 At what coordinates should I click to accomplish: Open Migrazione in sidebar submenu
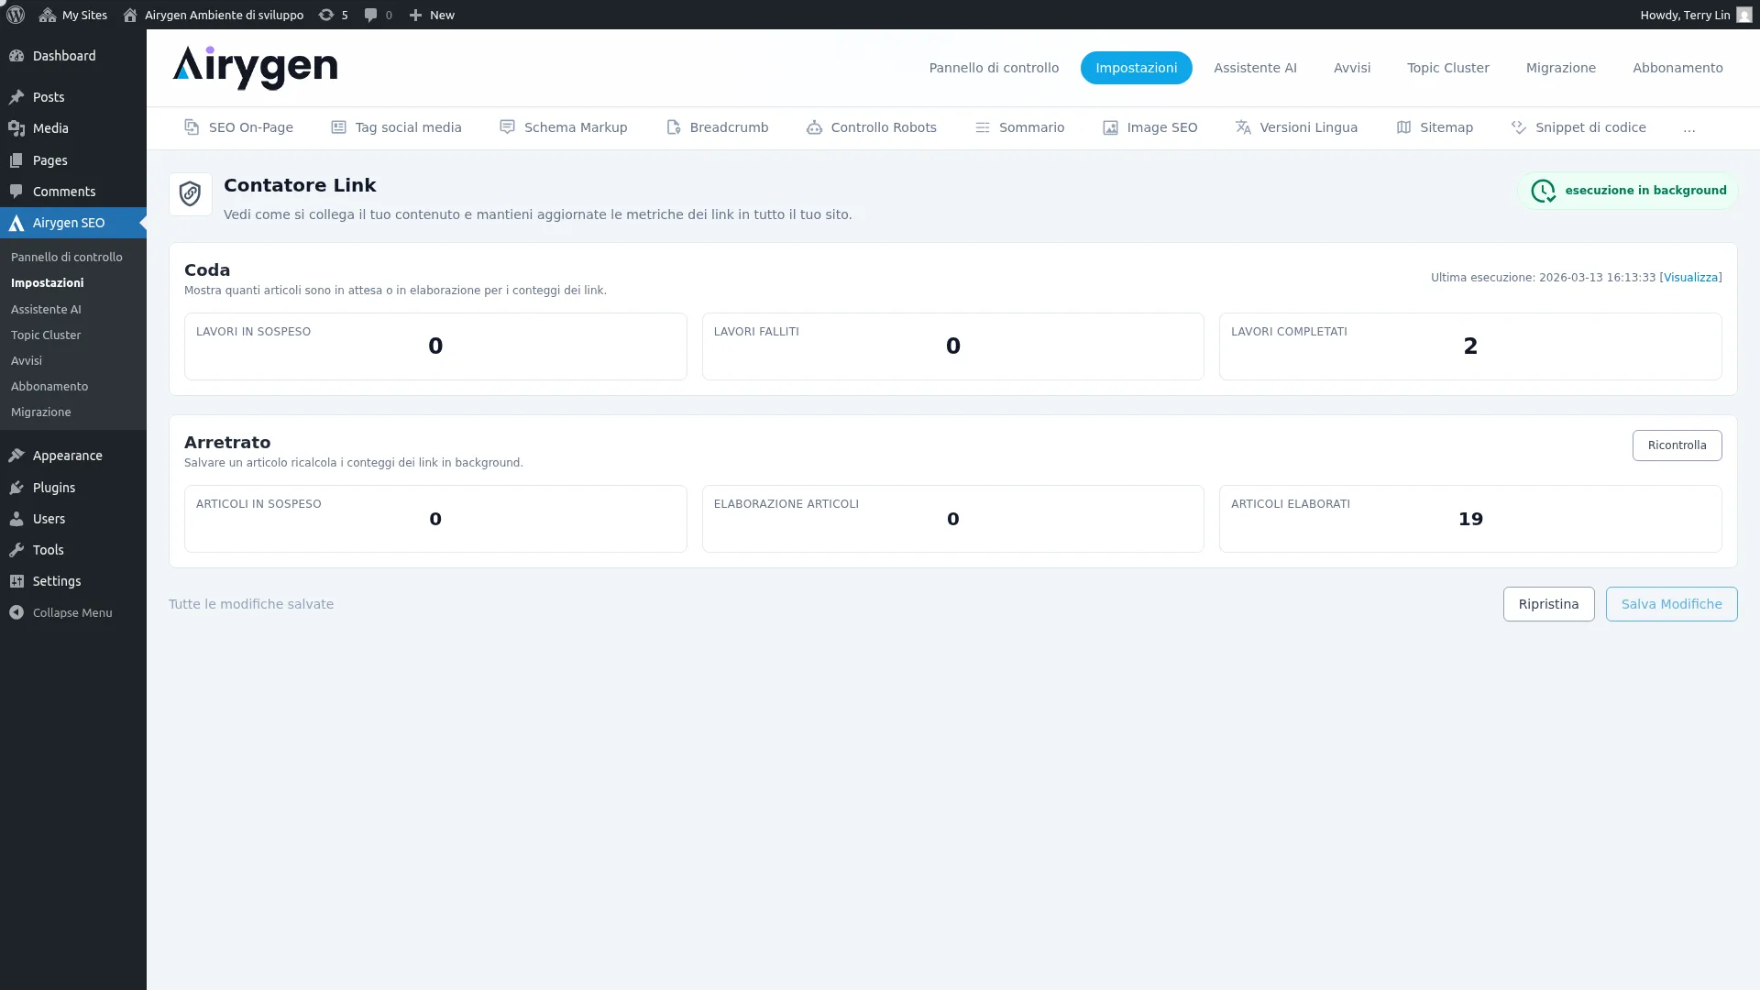click(41, 412)
